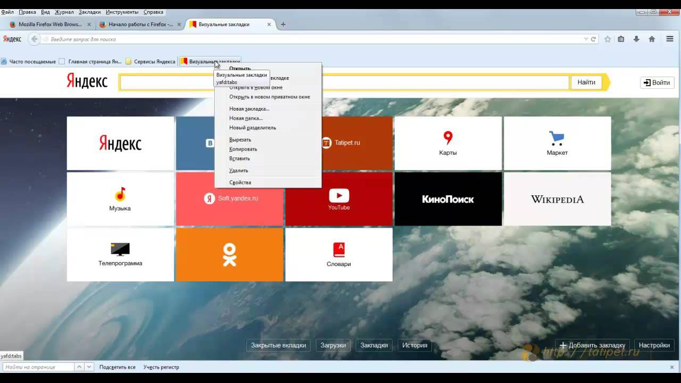Click Добавить закладку button
The height and width of the screenshot is (383, 681).
click(x=593, y=345)
